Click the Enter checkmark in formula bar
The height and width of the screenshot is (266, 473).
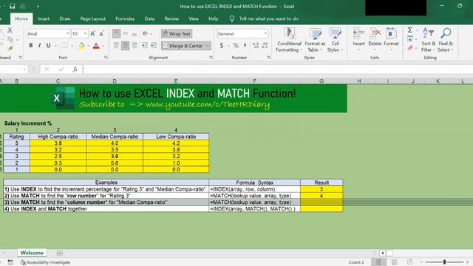tap(61, 69)
